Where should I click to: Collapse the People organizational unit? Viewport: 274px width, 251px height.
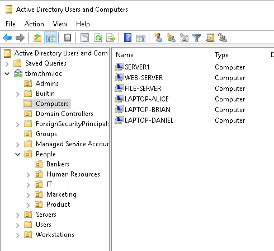[17, 155]
